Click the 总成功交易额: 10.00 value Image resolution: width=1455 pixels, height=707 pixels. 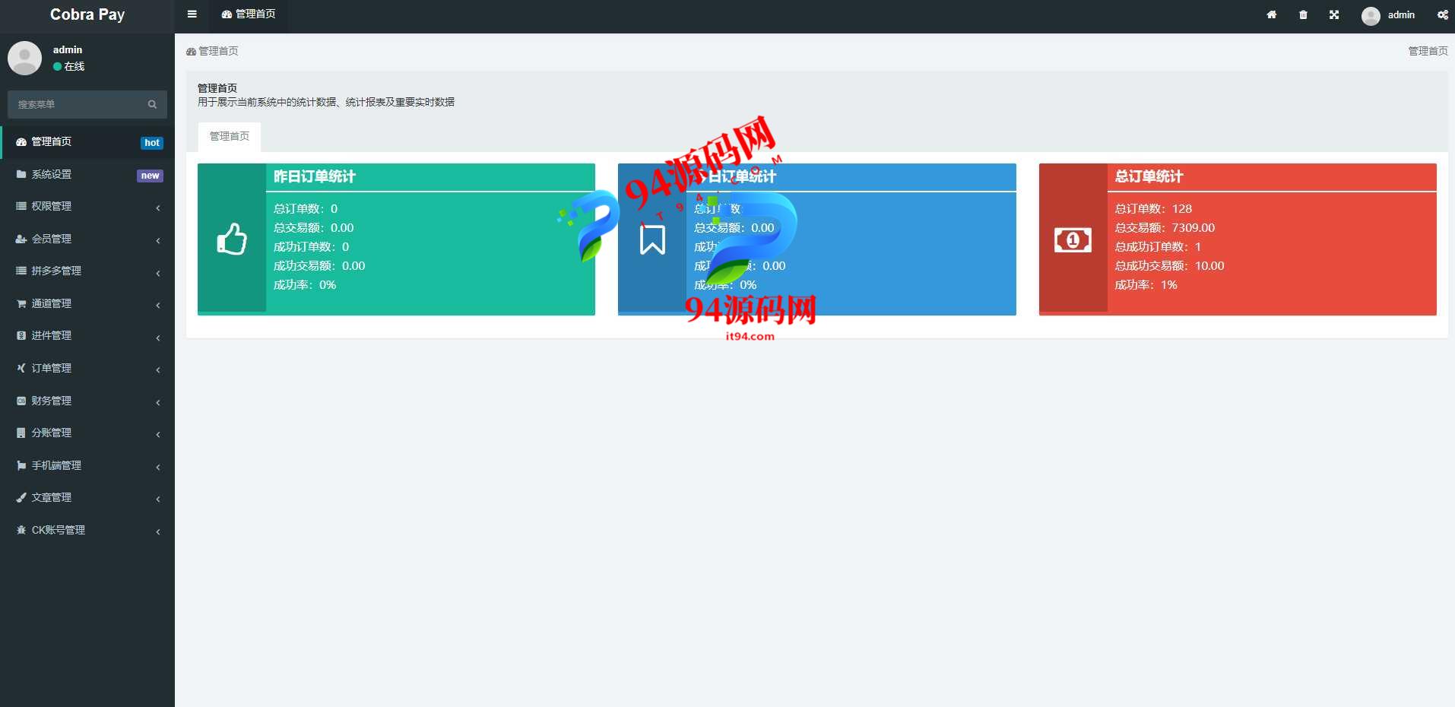click(x=1169, y=266)
